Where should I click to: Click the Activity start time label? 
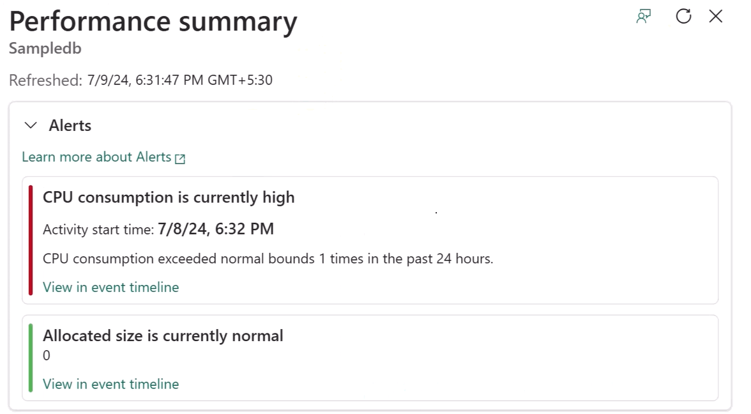(x=98, y=229)
